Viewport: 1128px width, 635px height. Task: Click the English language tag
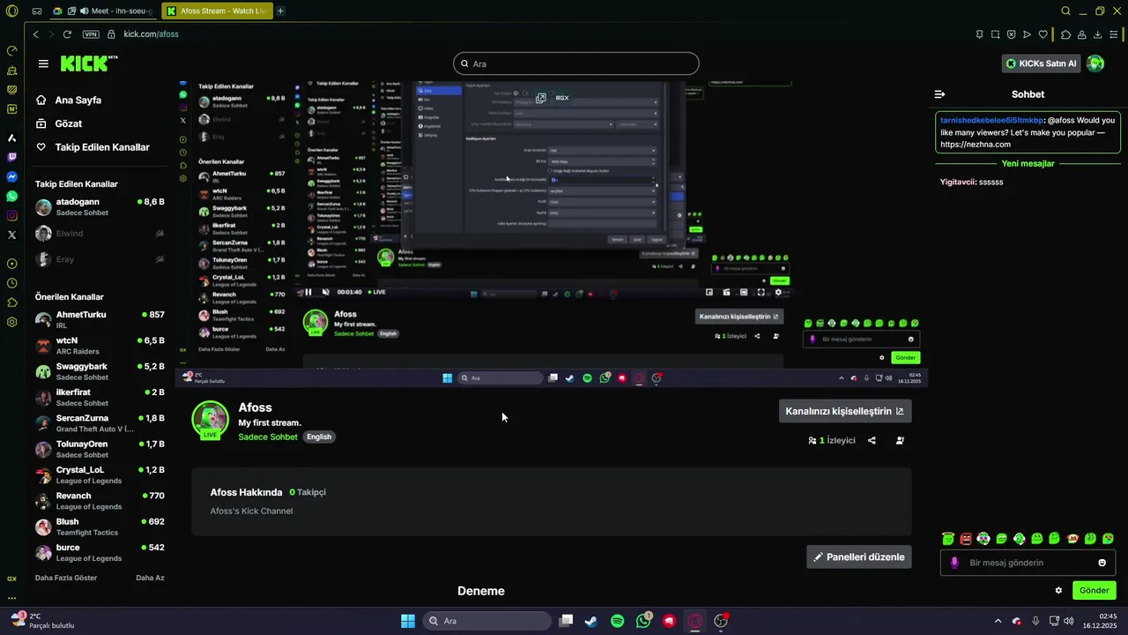pos(319,437)
